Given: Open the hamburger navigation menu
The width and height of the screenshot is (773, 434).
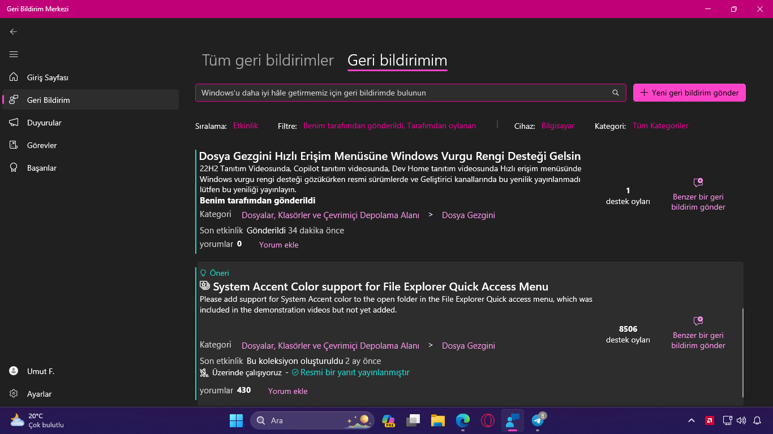Looking at the screenshot, I should [14, 54].
